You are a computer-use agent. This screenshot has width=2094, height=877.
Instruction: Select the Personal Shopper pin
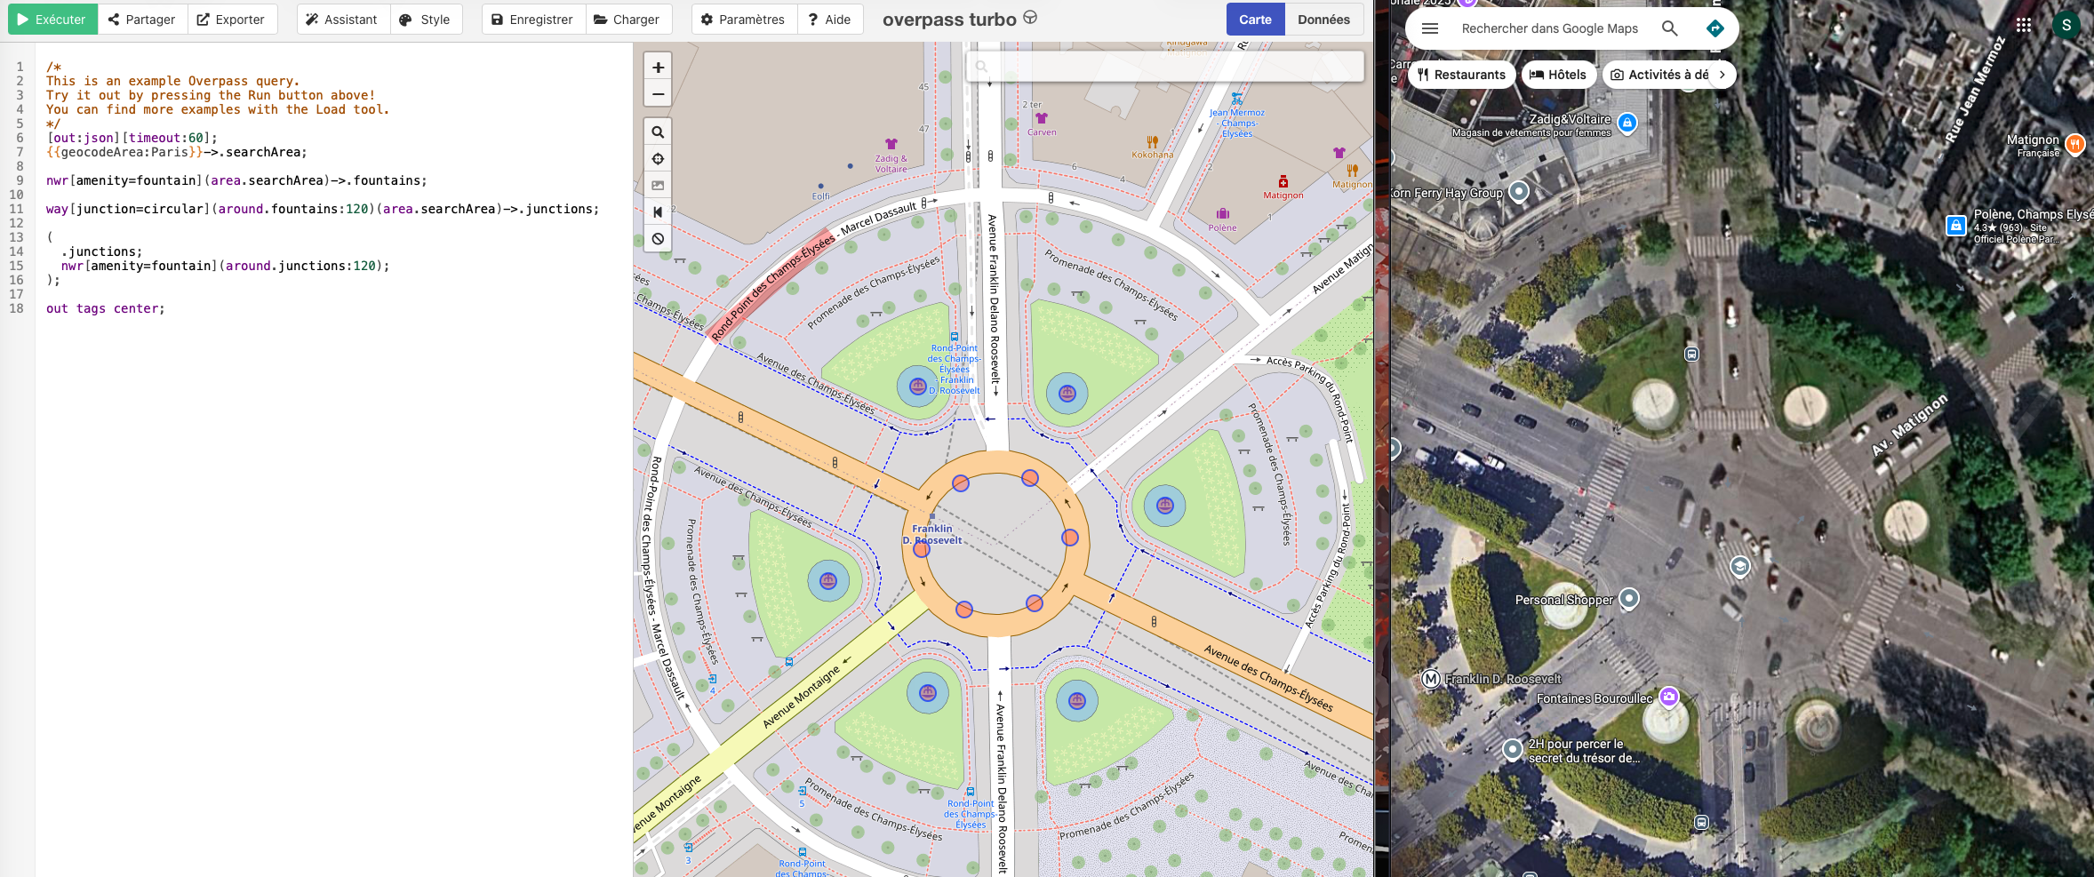[x=1628, y=599]
